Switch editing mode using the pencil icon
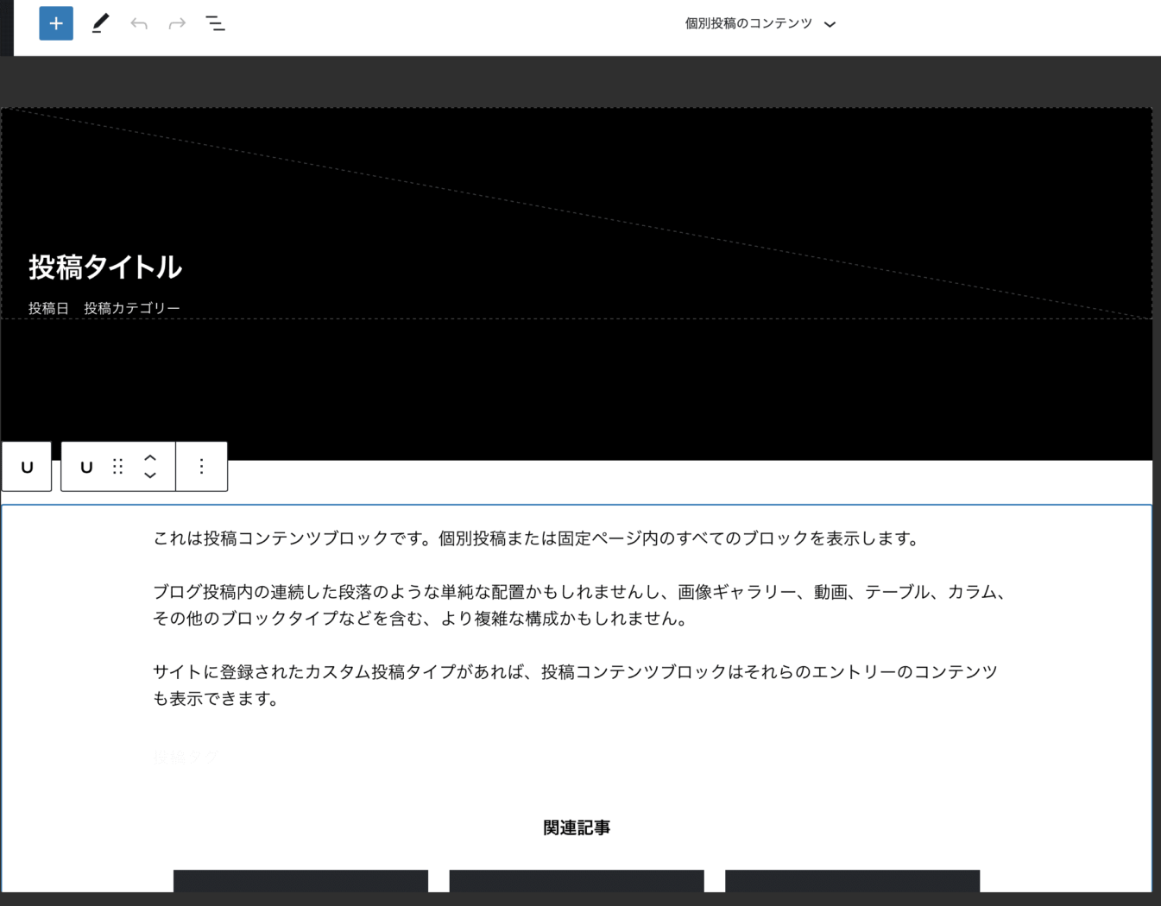Image resolution: width=1161 pixels, height=906 pixels. [x=99, y=23]
